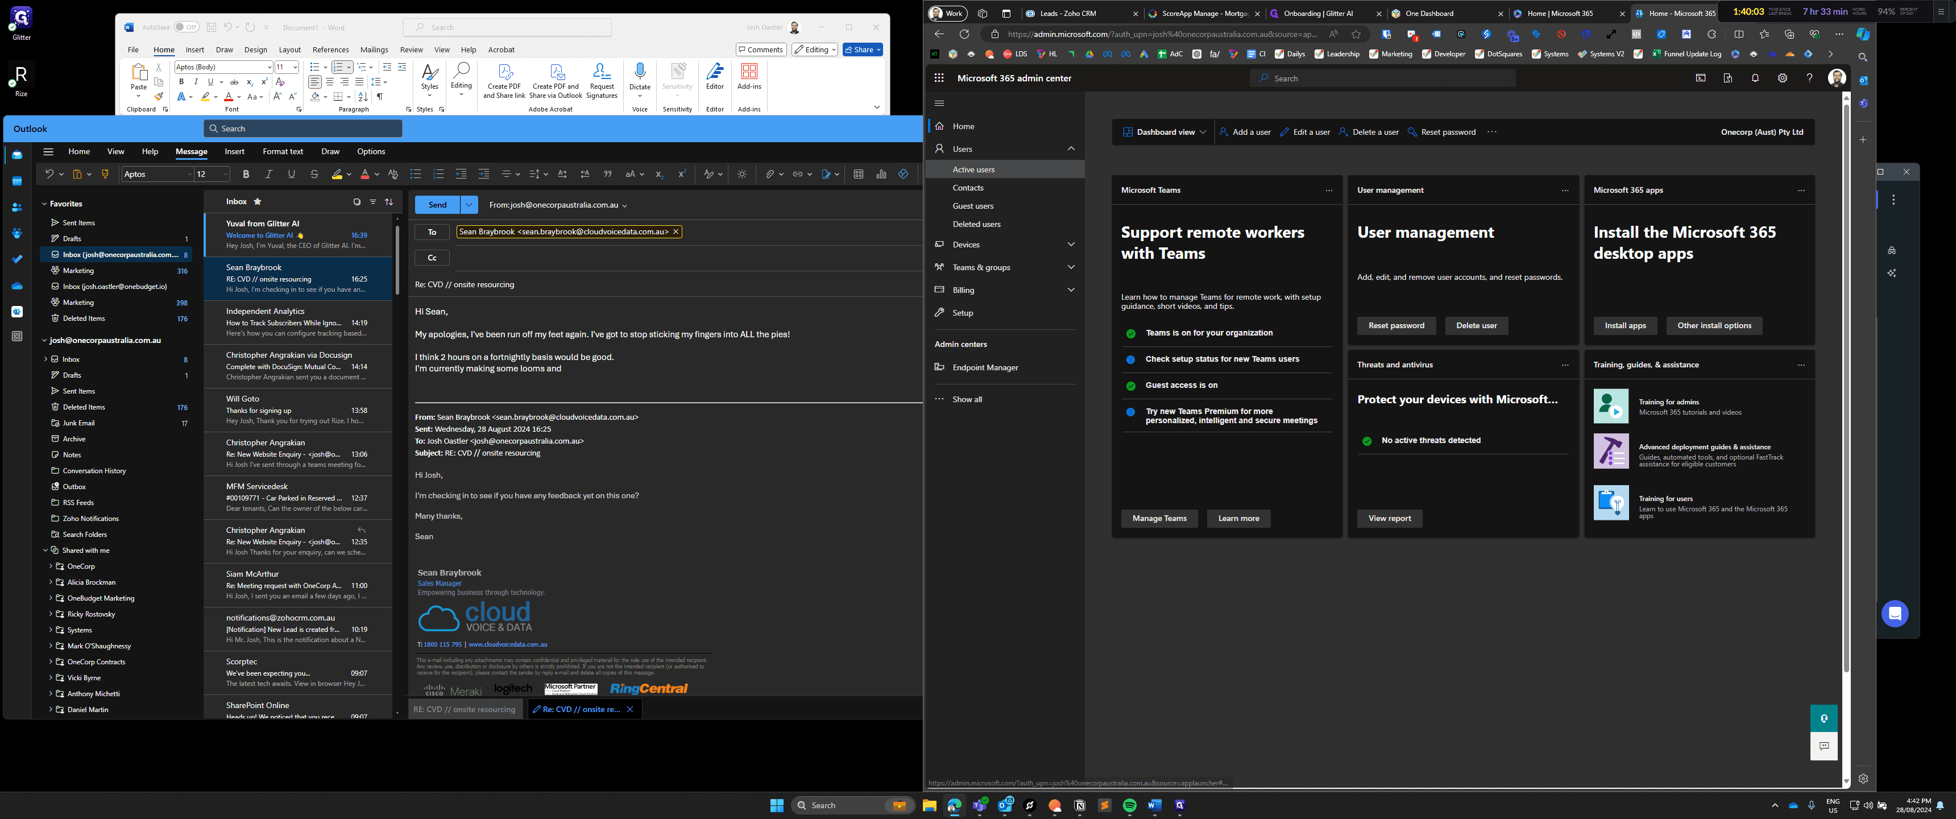Open the Microsoft 365 app launcher waffle
Screen dimensions: 1956x819
[939, 77]
